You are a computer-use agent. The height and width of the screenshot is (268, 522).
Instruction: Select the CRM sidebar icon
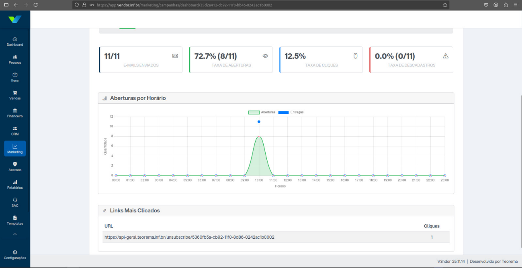[15, 129]
